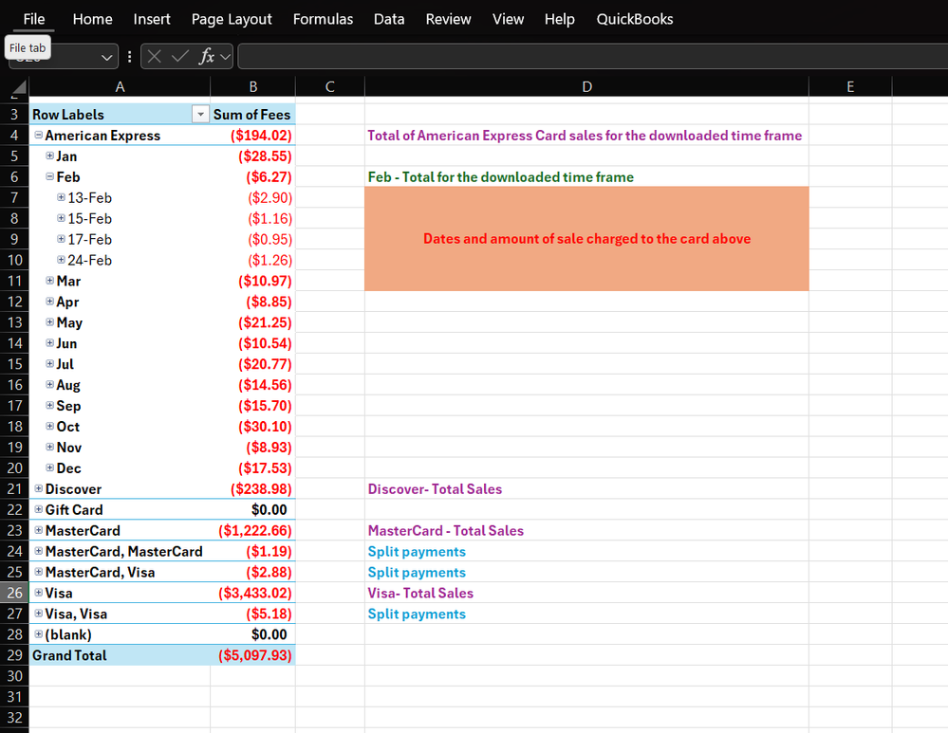Collapse the American Express group

coord(36,135)
